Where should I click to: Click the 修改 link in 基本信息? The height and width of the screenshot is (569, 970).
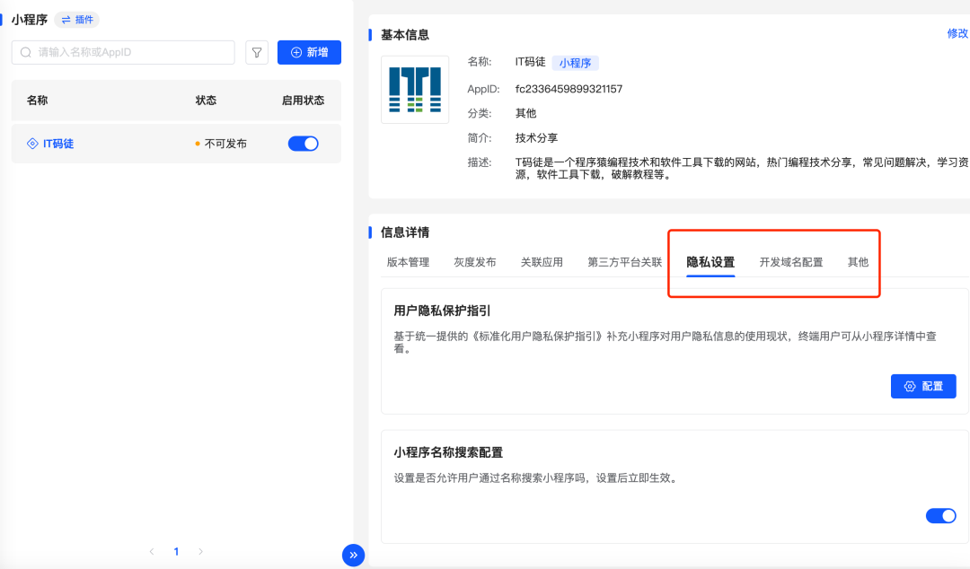point(957,33)
